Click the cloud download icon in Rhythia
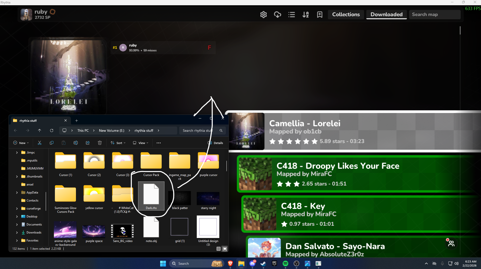The image size is (481, 269). [x=277, y=14]
